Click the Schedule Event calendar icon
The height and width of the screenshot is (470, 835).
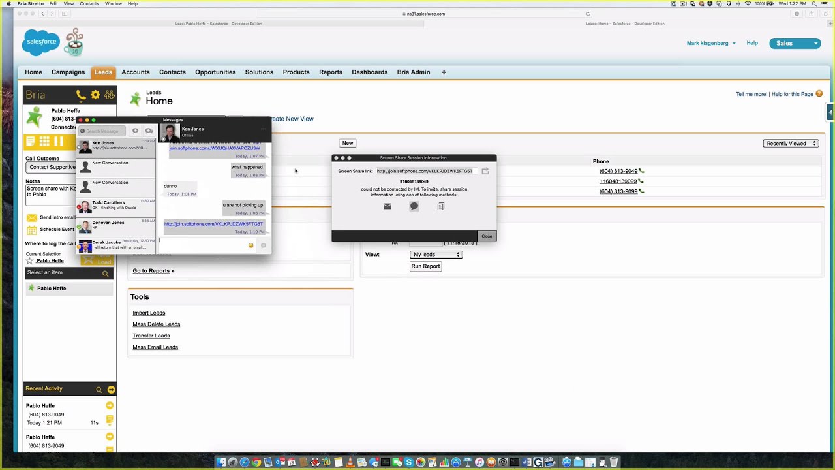pyautogui.click(x=31, y=230)
